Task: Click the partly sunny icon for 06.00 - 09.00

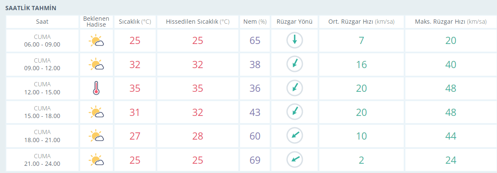Action: tap(96, 41)
